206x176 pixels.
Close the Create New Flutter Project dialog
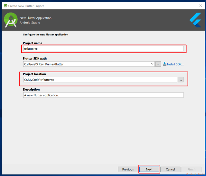[200, 5]
